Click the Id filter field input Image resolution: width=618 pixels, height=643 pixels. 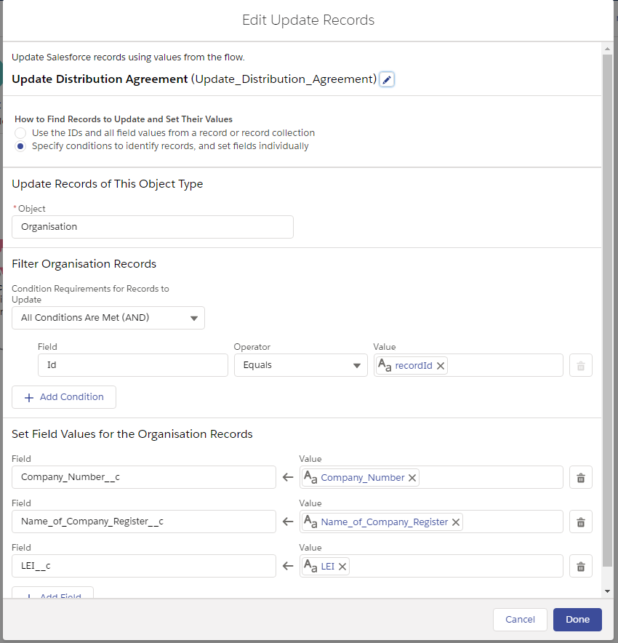[133, 365]
